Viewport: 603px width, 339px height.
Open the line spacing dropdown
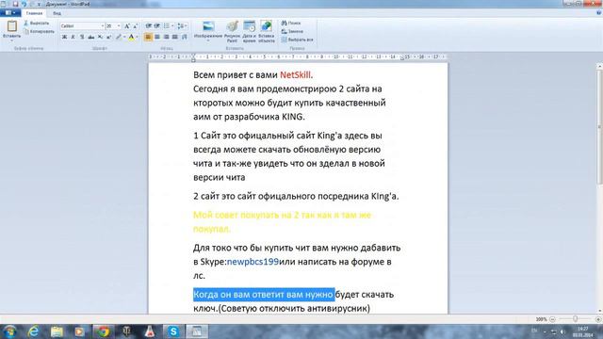point(182,25)
